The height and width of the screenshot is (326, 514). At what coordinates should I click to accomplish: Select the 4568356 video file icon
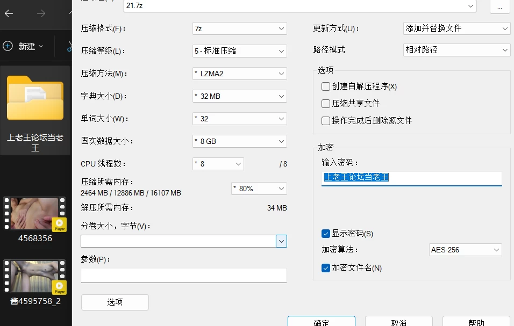35,214
